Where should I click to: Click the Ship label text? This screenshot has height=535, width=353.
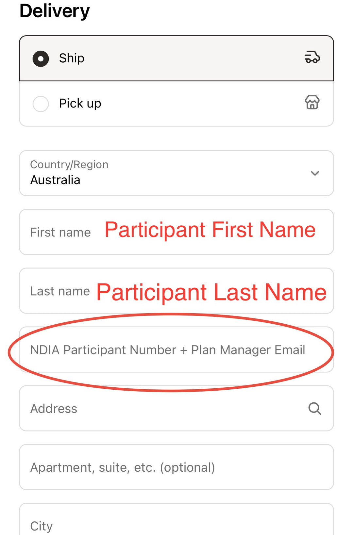pos(72,58)
